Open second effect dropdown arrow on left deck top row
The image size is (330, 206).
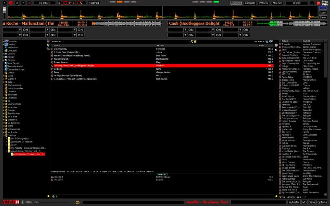click(47, 30)
